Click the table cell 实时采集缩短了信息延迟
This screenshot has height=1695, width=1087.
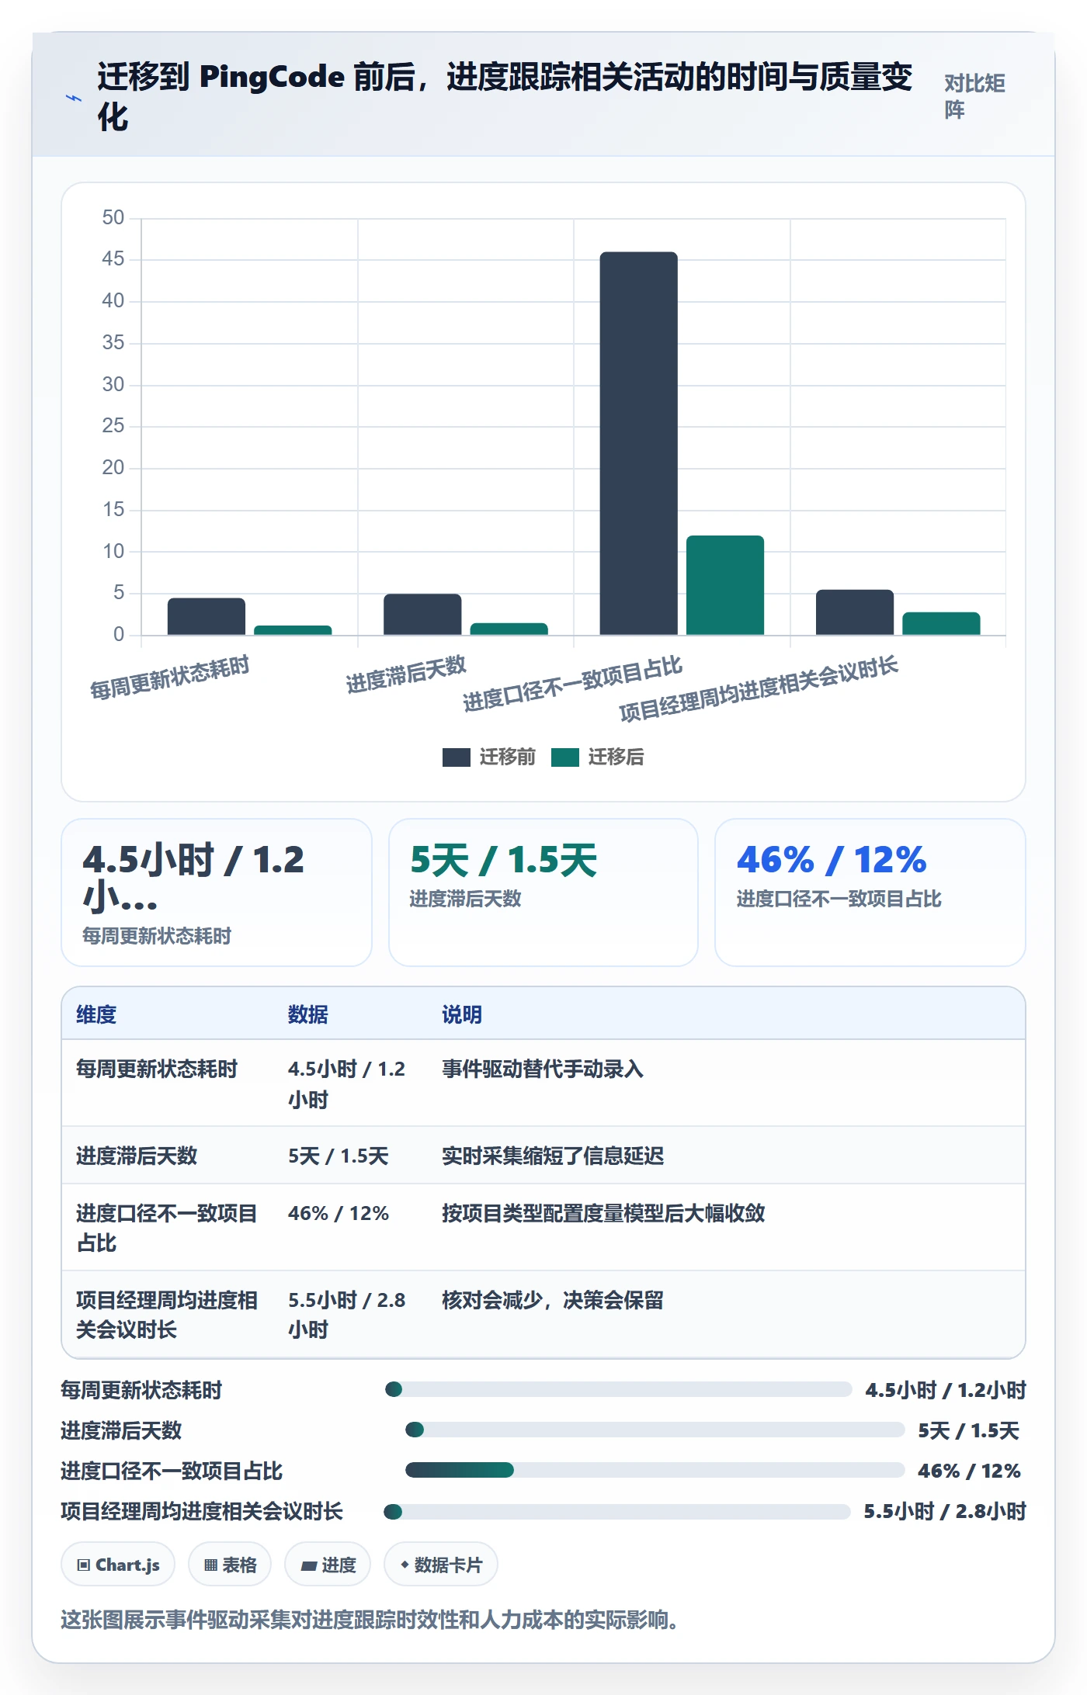coord(553,1156)
